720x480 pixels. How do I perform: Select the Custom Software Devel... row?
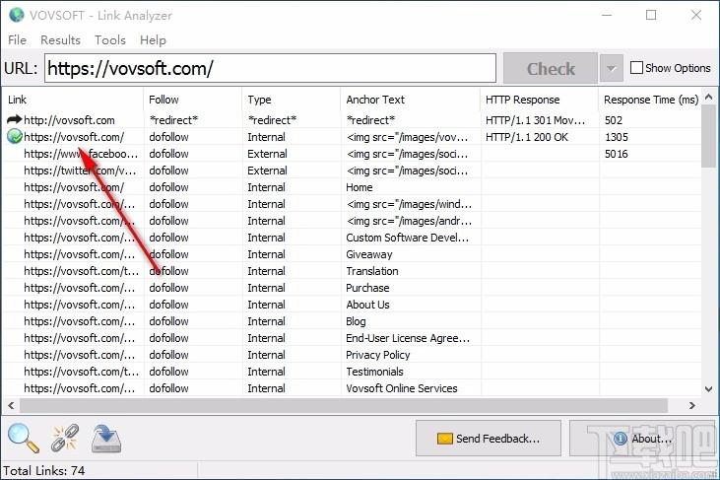pyautogui.click(x=352, y=238)
